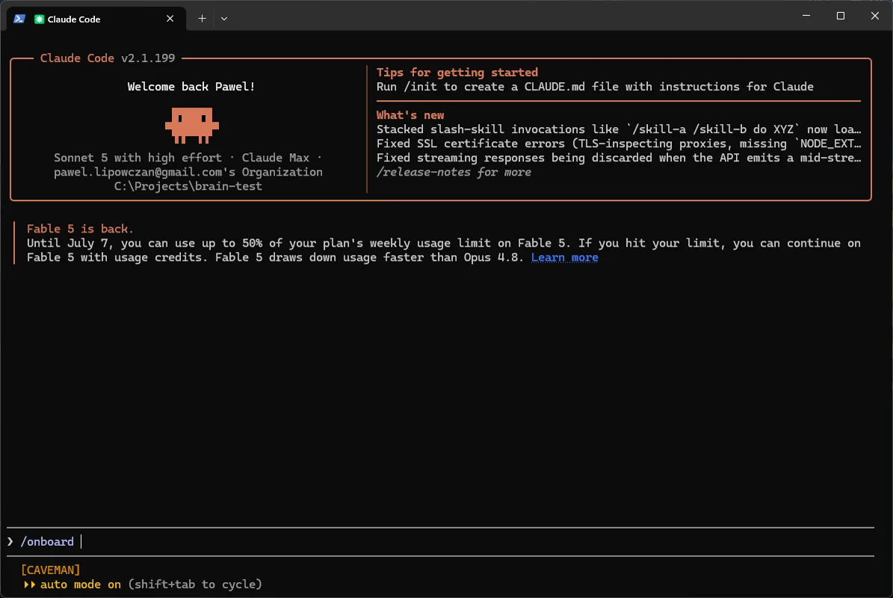
Task: Close the terminal window
Action: (875, 16)
